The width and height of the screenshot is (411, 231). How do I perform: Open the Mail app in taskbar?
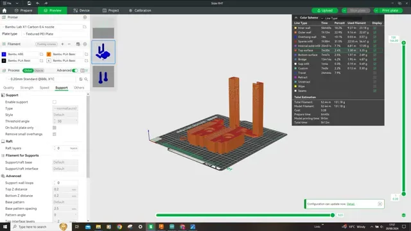coord(88,227)
